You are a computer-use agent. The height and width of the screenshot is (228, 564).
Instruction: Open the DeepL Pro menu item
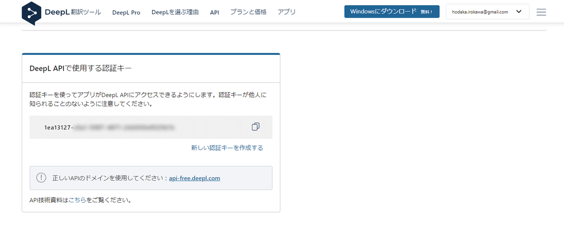tap(126, 12)
